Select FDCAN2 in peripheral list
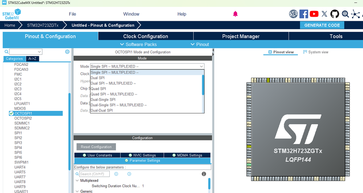 (21, 64)
